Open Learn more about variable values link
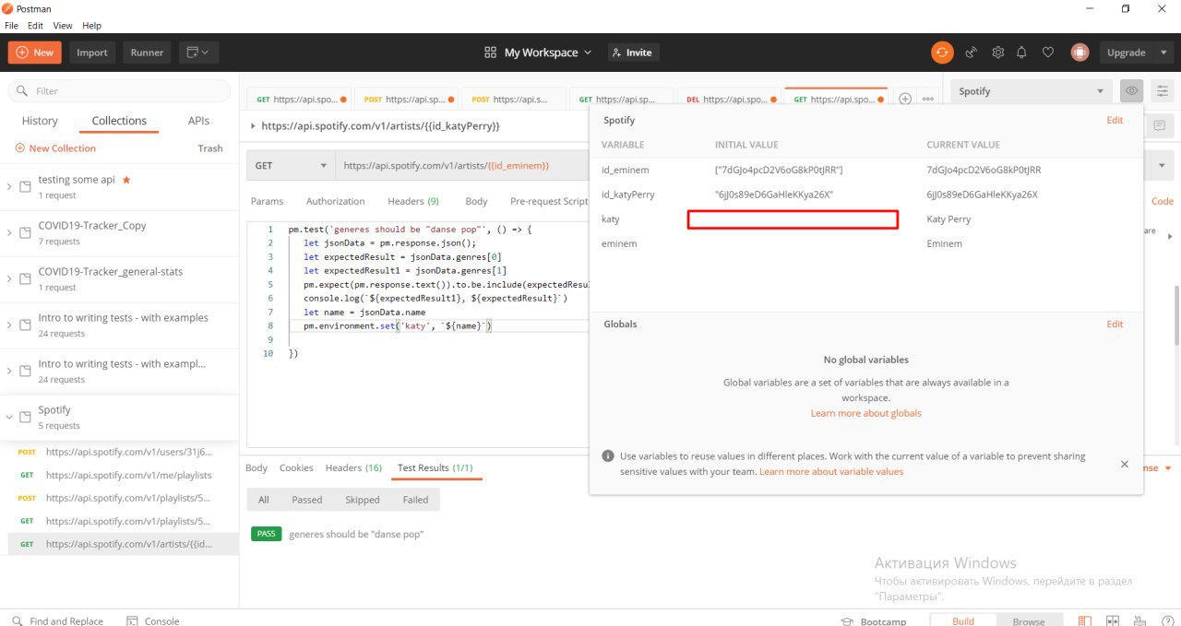Image resolution: width=1181 pixels, height=626 pixels. click(831, 471)
